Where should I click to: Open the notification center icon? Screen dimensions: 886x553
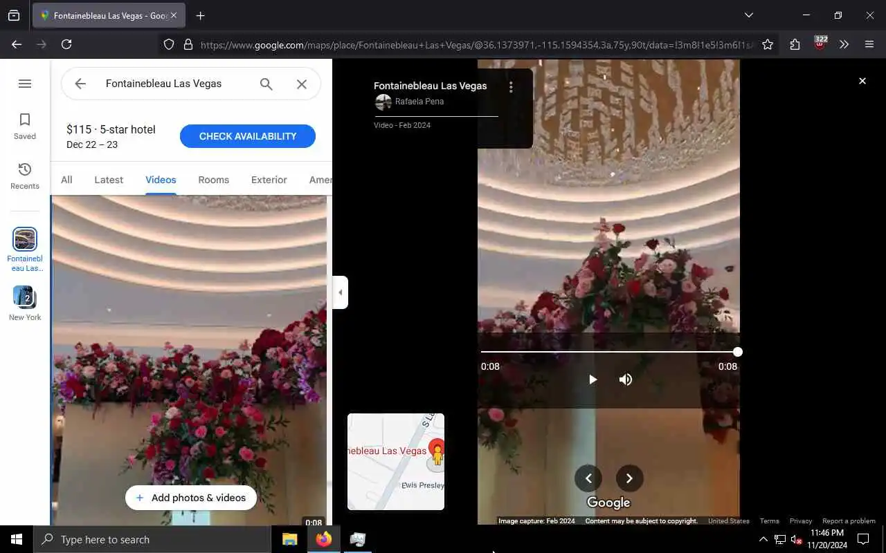pyautogui.click(x=863, y=539)
